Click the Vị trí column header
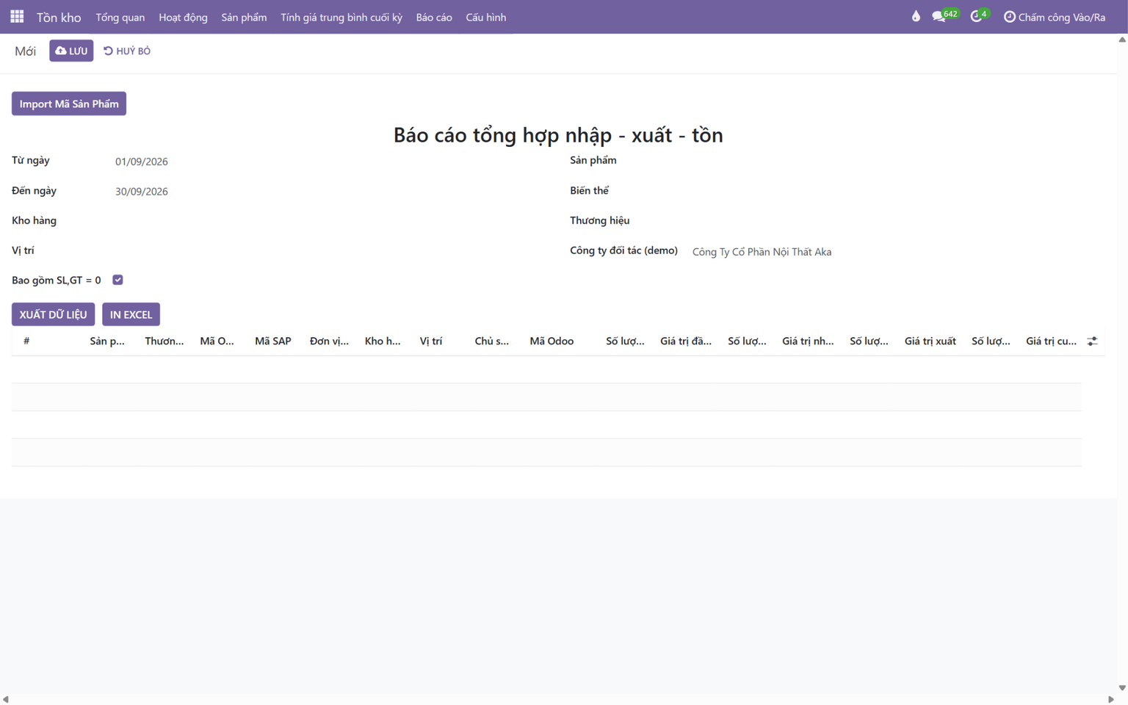1128x705 pixels. click(431, 341)
